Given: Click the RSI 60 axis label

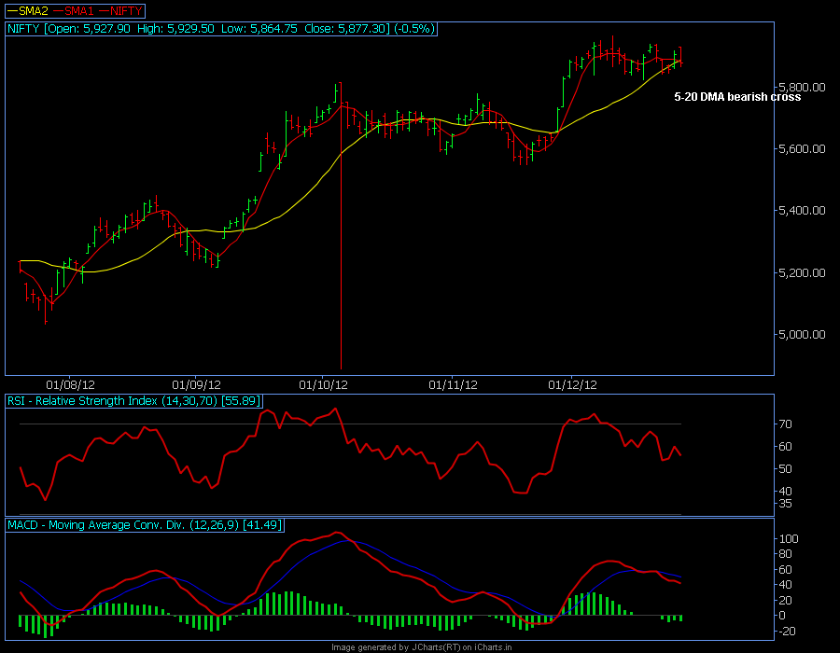Looking at the screenshot, I should coord(785,447).
